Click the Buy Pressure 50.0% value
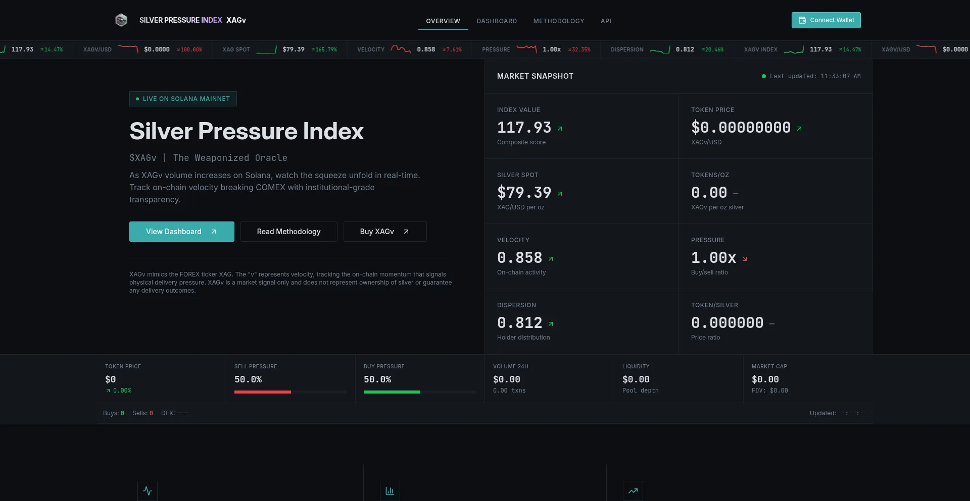 click(377, 379)
